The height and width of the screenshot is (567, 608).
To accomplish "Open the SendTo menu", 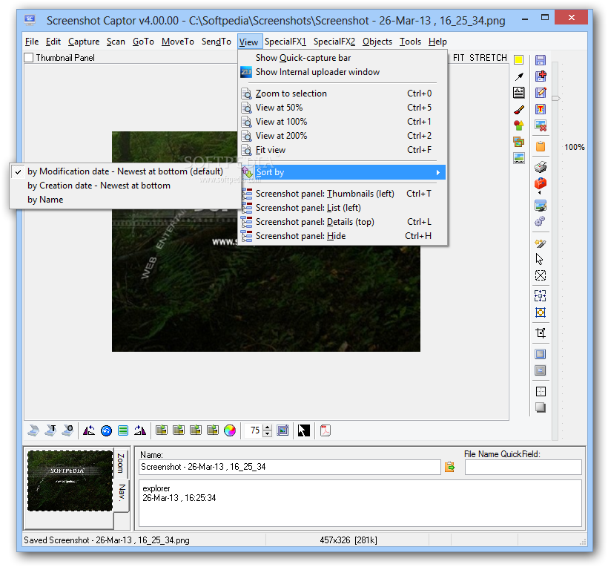I will [x=217, y=42].
